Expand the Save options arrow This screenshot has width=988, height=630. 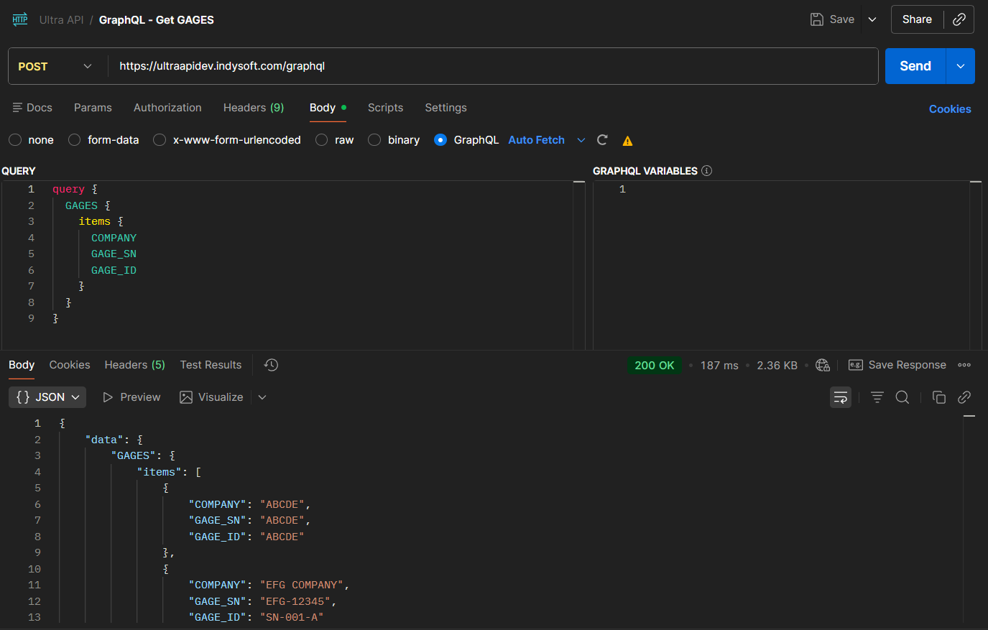(x=872, y=19)
